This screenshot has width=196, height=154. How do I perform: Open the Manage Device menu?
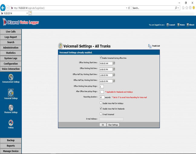click(x=11, y=151)
